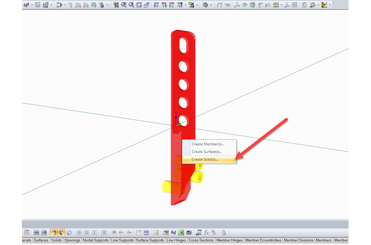Open the Line Hinges tab
Image resolution: width=371 pixels, height=245 pixels.
(x=176, y=240)
